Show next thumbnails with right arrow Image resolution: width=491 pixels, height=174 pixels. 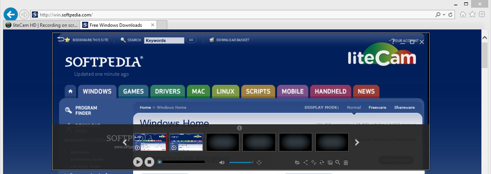click(357, 142)
